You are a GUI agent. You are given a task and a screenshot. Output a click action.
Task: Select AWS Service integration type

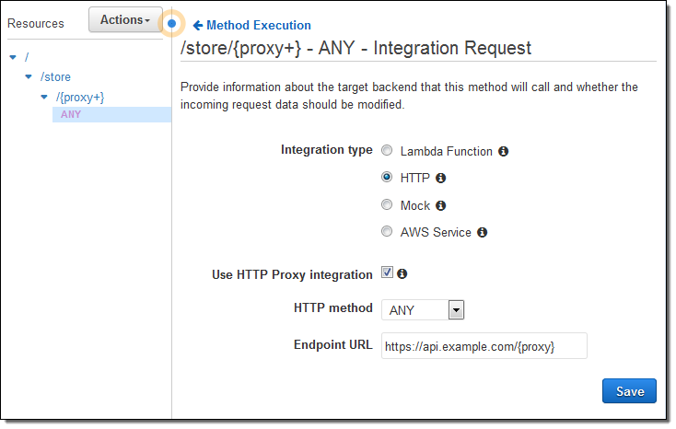click(x=387, y=232)
